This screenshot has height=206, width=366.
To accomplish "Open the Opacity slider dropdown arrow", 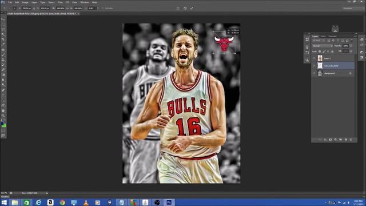I will pyautogui.click(x=351, y=46).
